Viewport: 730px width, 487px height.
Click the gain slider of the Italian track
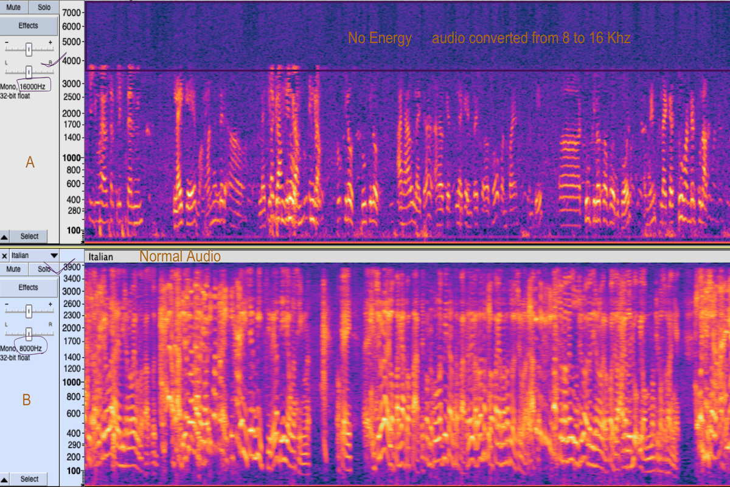pos(29,311)
